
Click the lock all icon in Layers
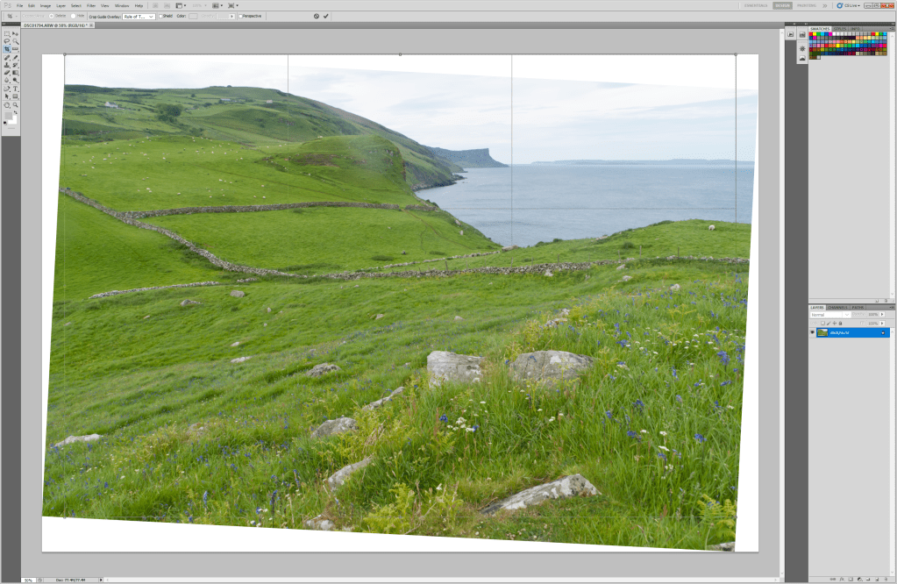coord(840,323)
